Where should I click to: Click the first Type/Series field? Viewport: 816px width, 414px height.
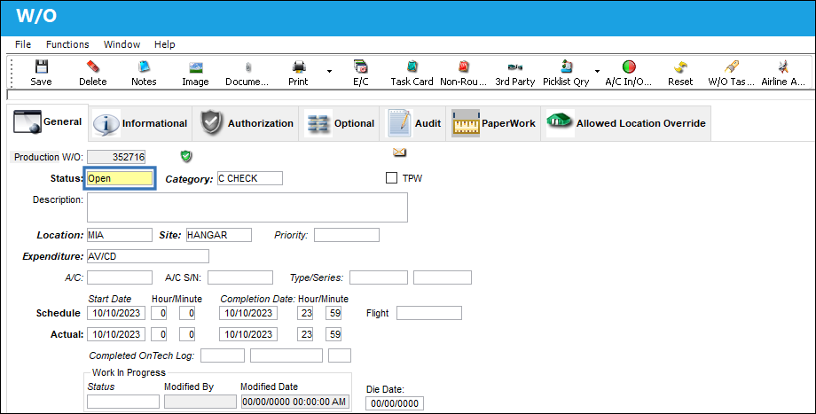[x=379, y=277]
